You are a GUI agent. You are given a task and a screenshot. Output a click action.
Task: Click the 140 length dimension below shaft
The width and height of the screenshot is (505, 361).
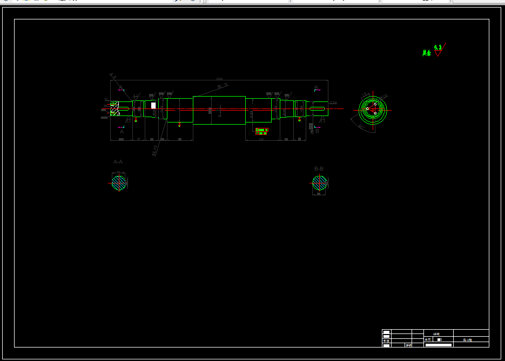(x=261, y=139)
